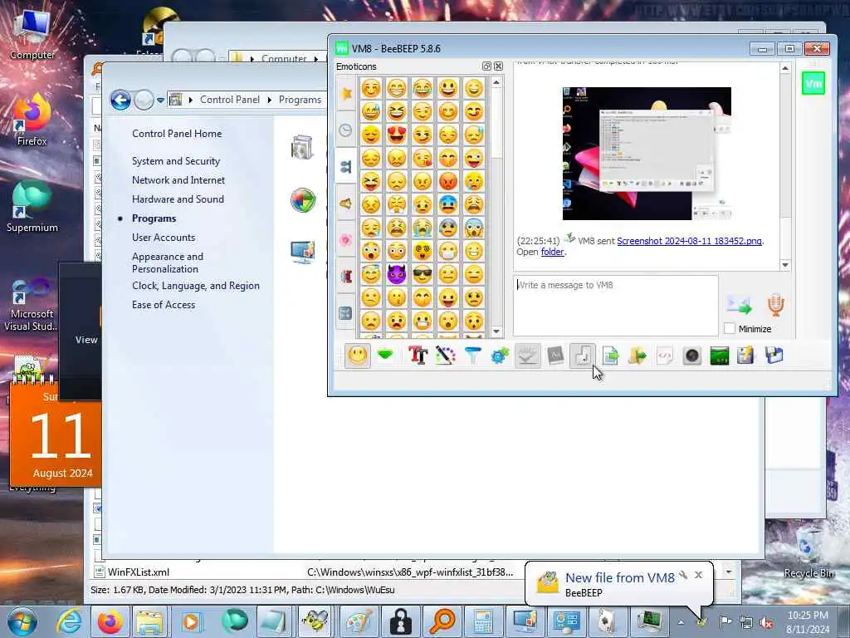Viewport: 850px width, 638px height.
Task: Open favorites star emoticon tab
Action: tap(346, 94)
